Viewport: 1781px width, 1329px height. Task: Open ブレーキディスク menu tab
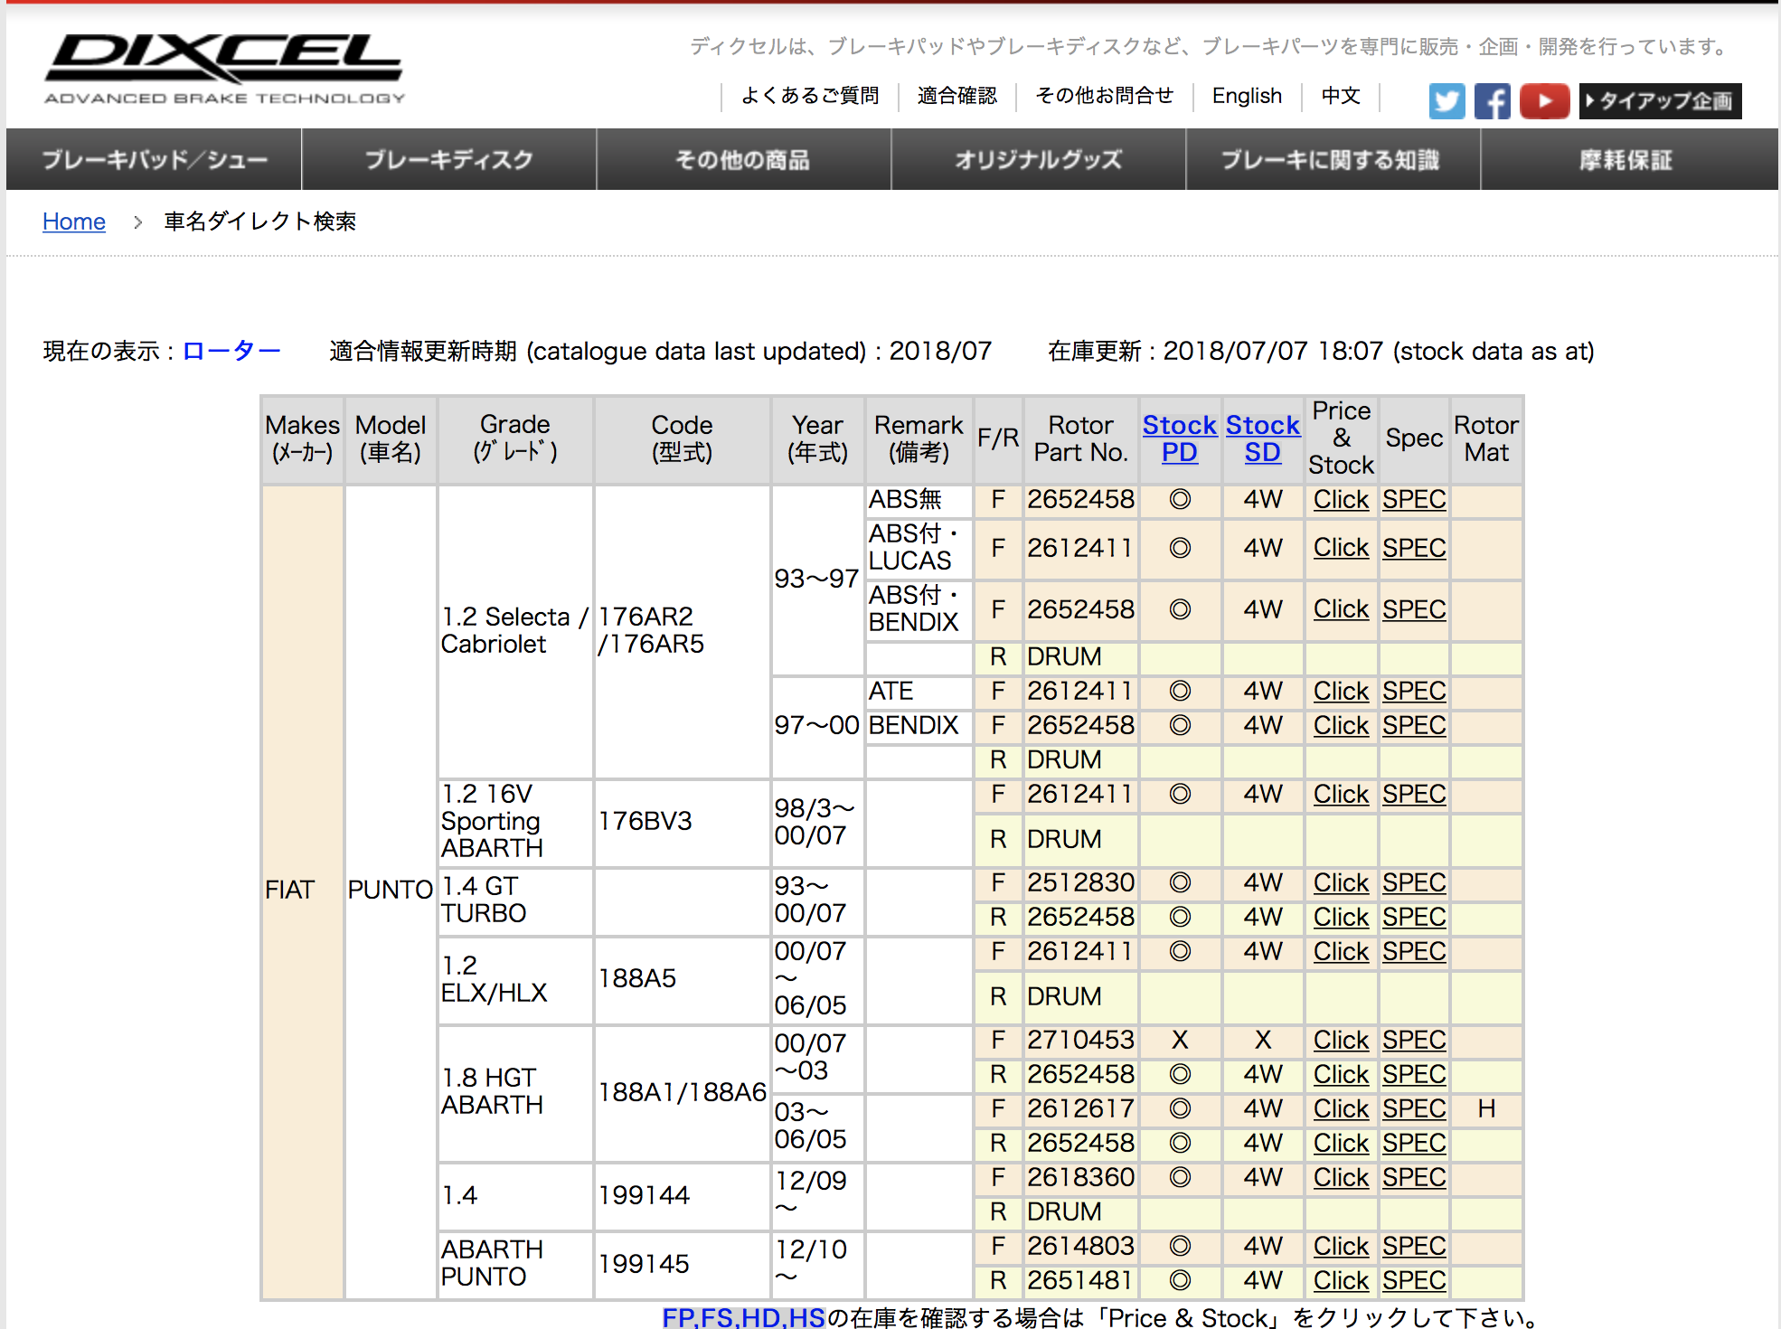click(449, 160)
